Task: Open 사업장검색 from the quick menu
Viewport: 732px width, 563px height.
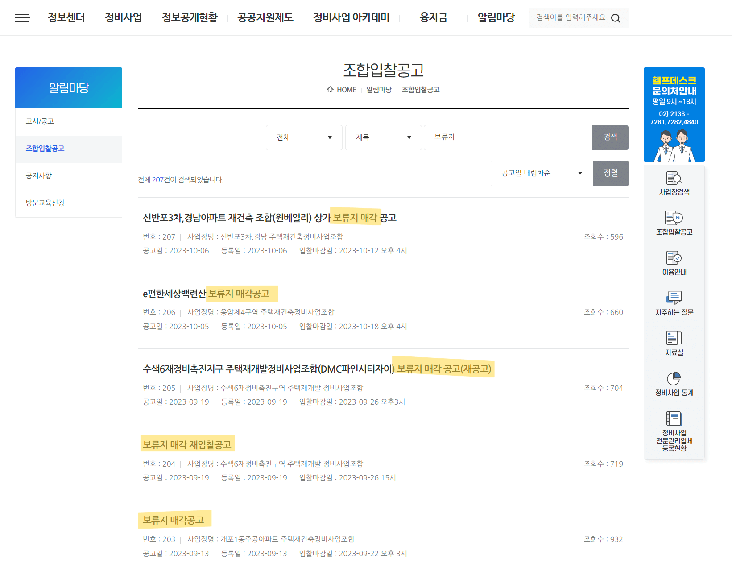Action: click(674, 184)
